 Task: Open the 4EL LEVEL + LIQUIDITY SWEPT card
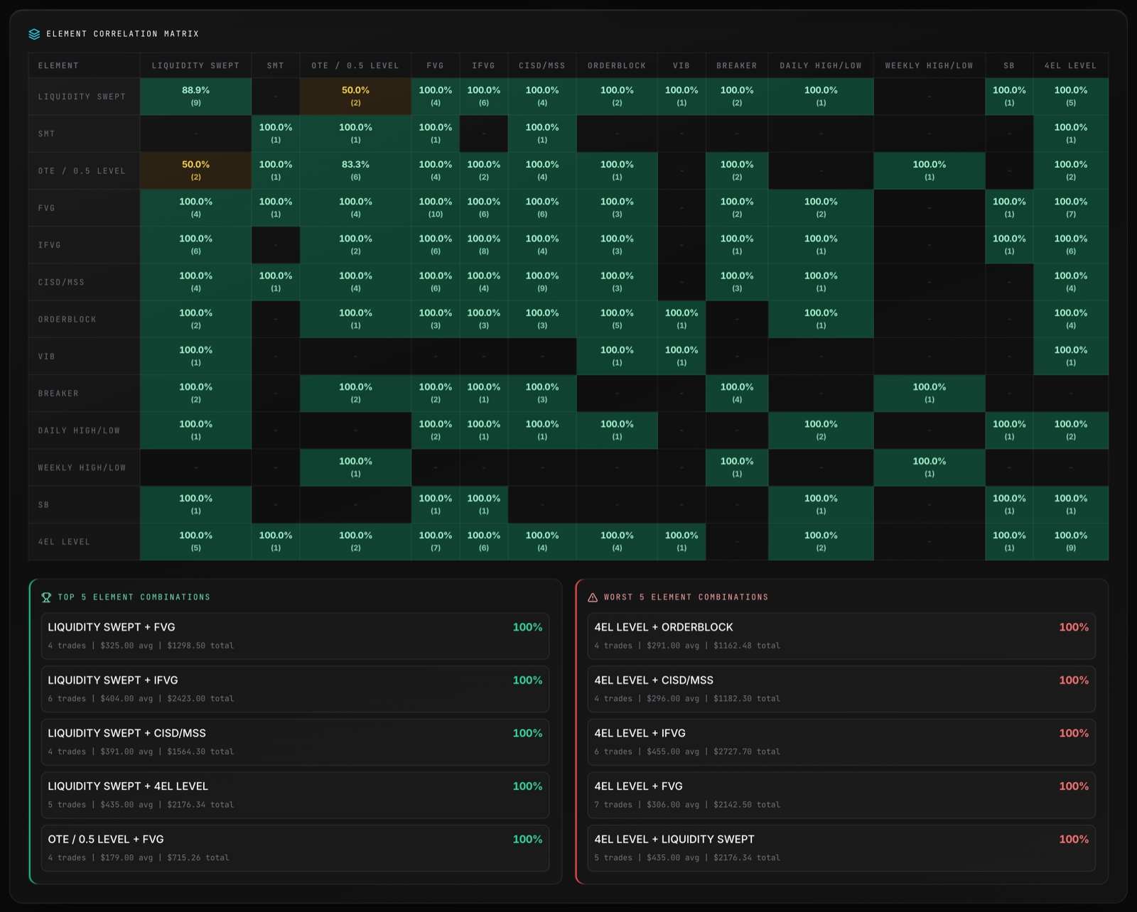841,848
